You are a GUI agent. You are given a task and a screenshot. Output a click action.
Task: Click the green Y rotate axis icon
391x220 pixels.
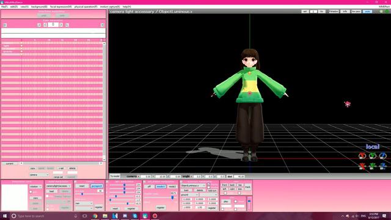point(373,156)
